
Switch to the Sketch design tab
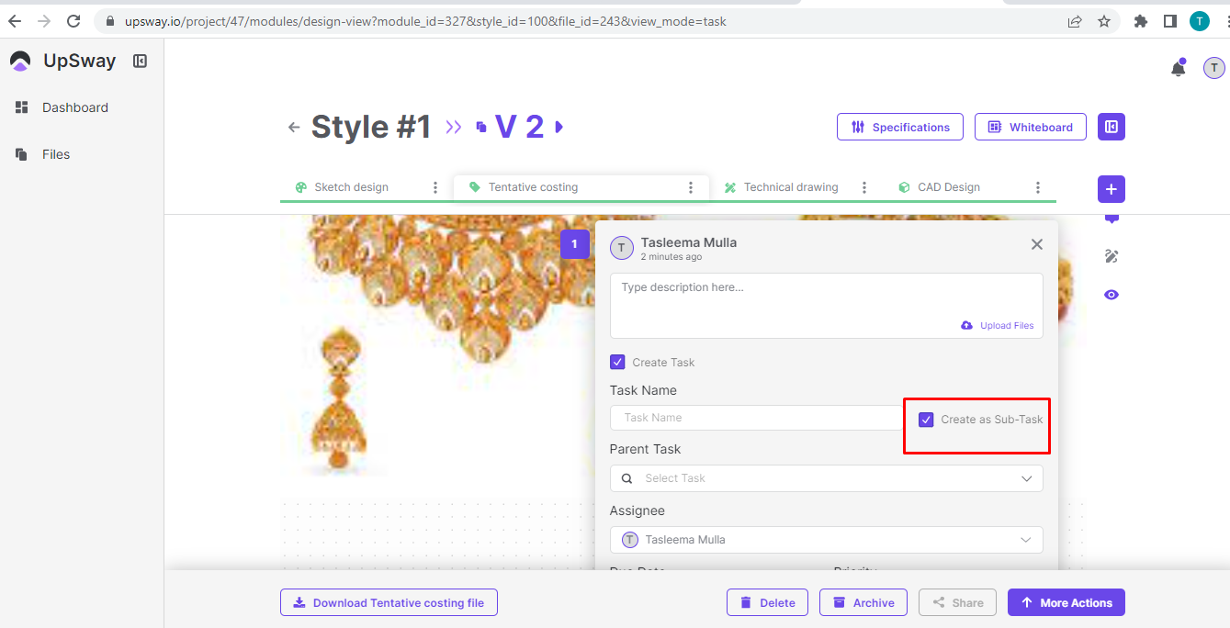click(x=351, y=187)
